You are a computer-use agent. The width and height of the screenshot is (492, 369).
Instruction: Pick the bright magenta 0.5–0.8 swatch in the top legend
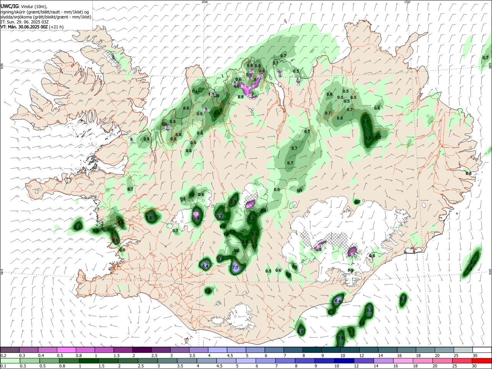[x=66, y=350]
